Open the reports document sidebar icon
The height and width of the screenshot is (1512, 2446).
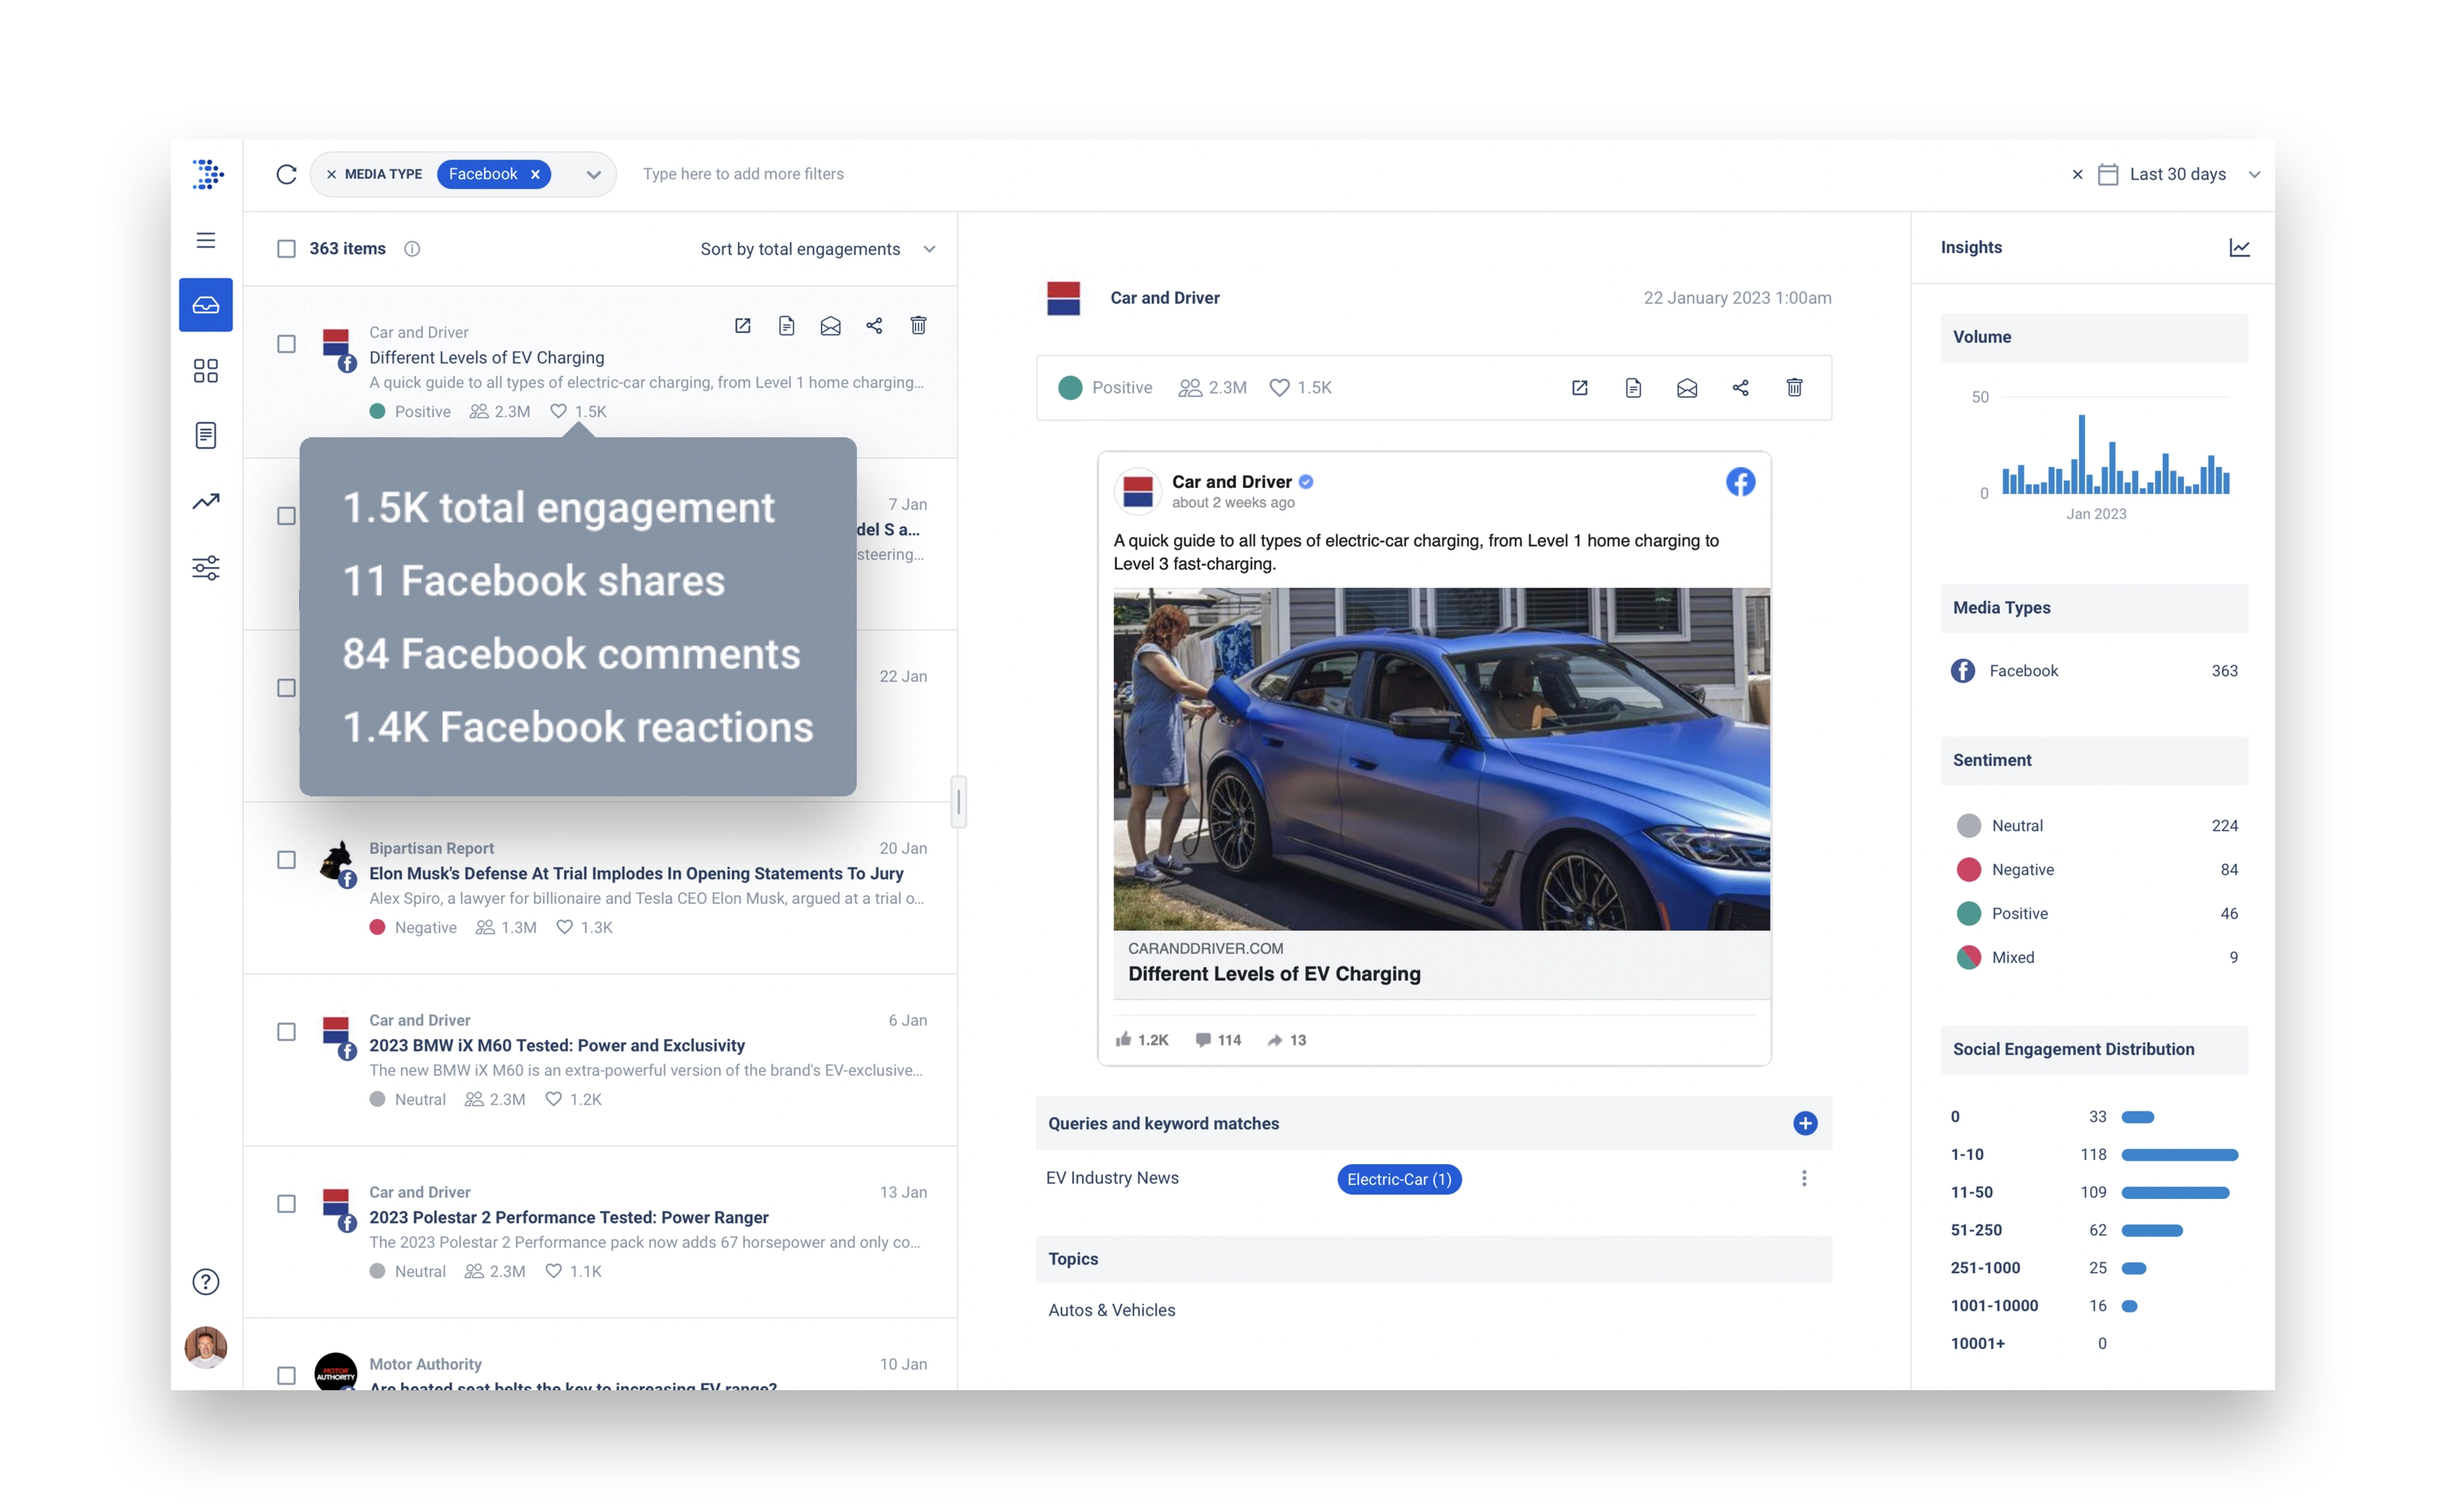pos(206,436)
